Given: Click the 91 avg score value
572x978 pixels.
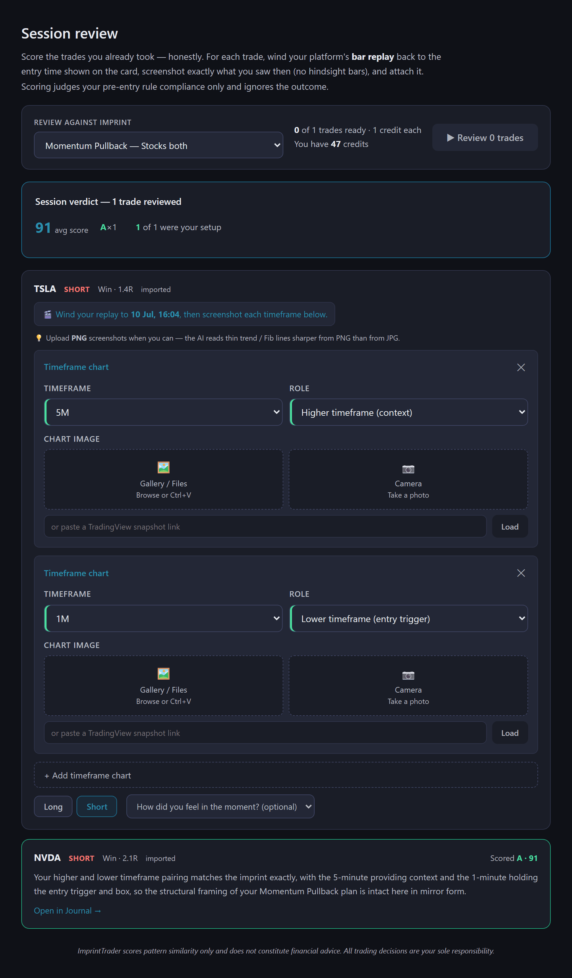Looking at the screenshot, I should tap(43, 228).
